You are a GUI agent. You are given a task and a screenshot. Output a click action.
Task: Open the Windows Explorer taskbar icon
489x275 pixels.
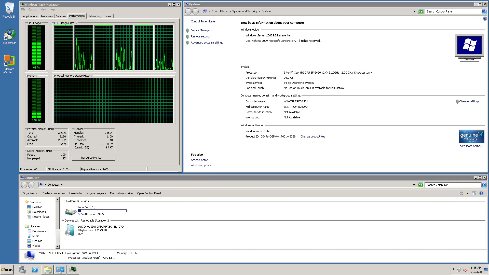pos(48,269)
